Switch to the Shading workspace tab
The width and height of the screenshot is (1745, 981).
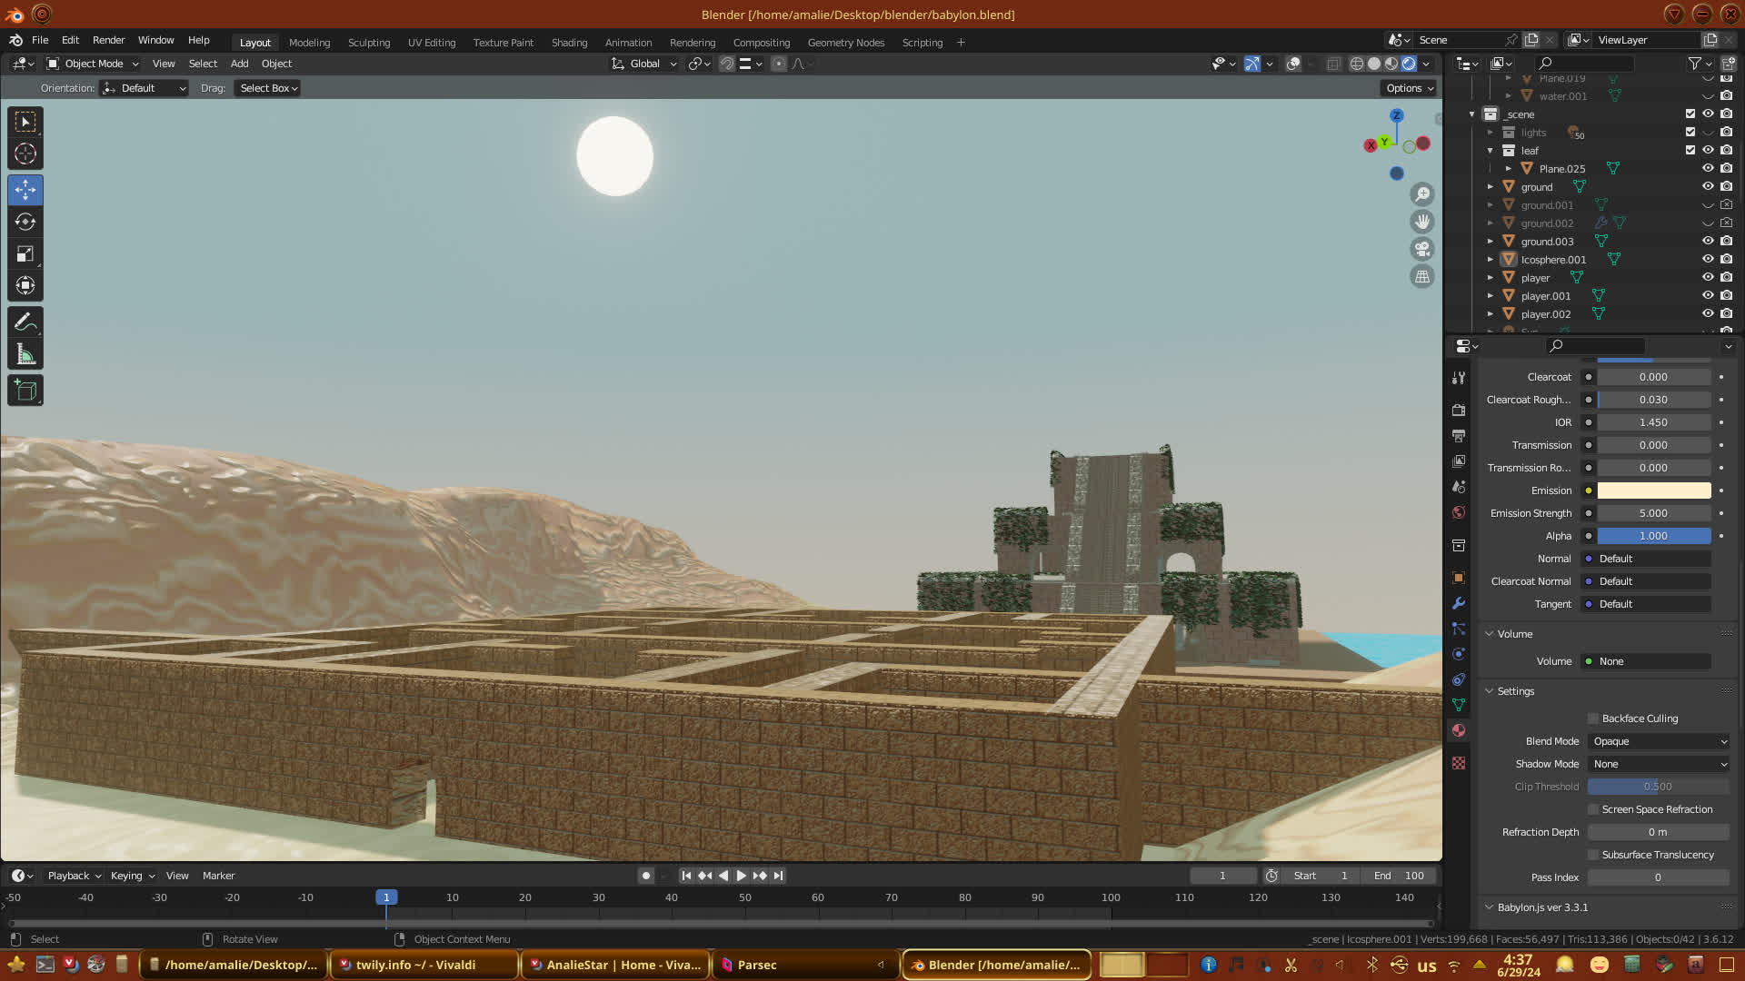569,43
